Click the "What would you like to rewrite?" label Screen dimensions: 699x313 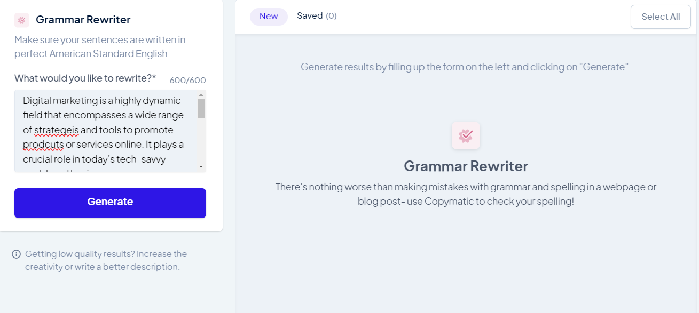pos(85,78)
